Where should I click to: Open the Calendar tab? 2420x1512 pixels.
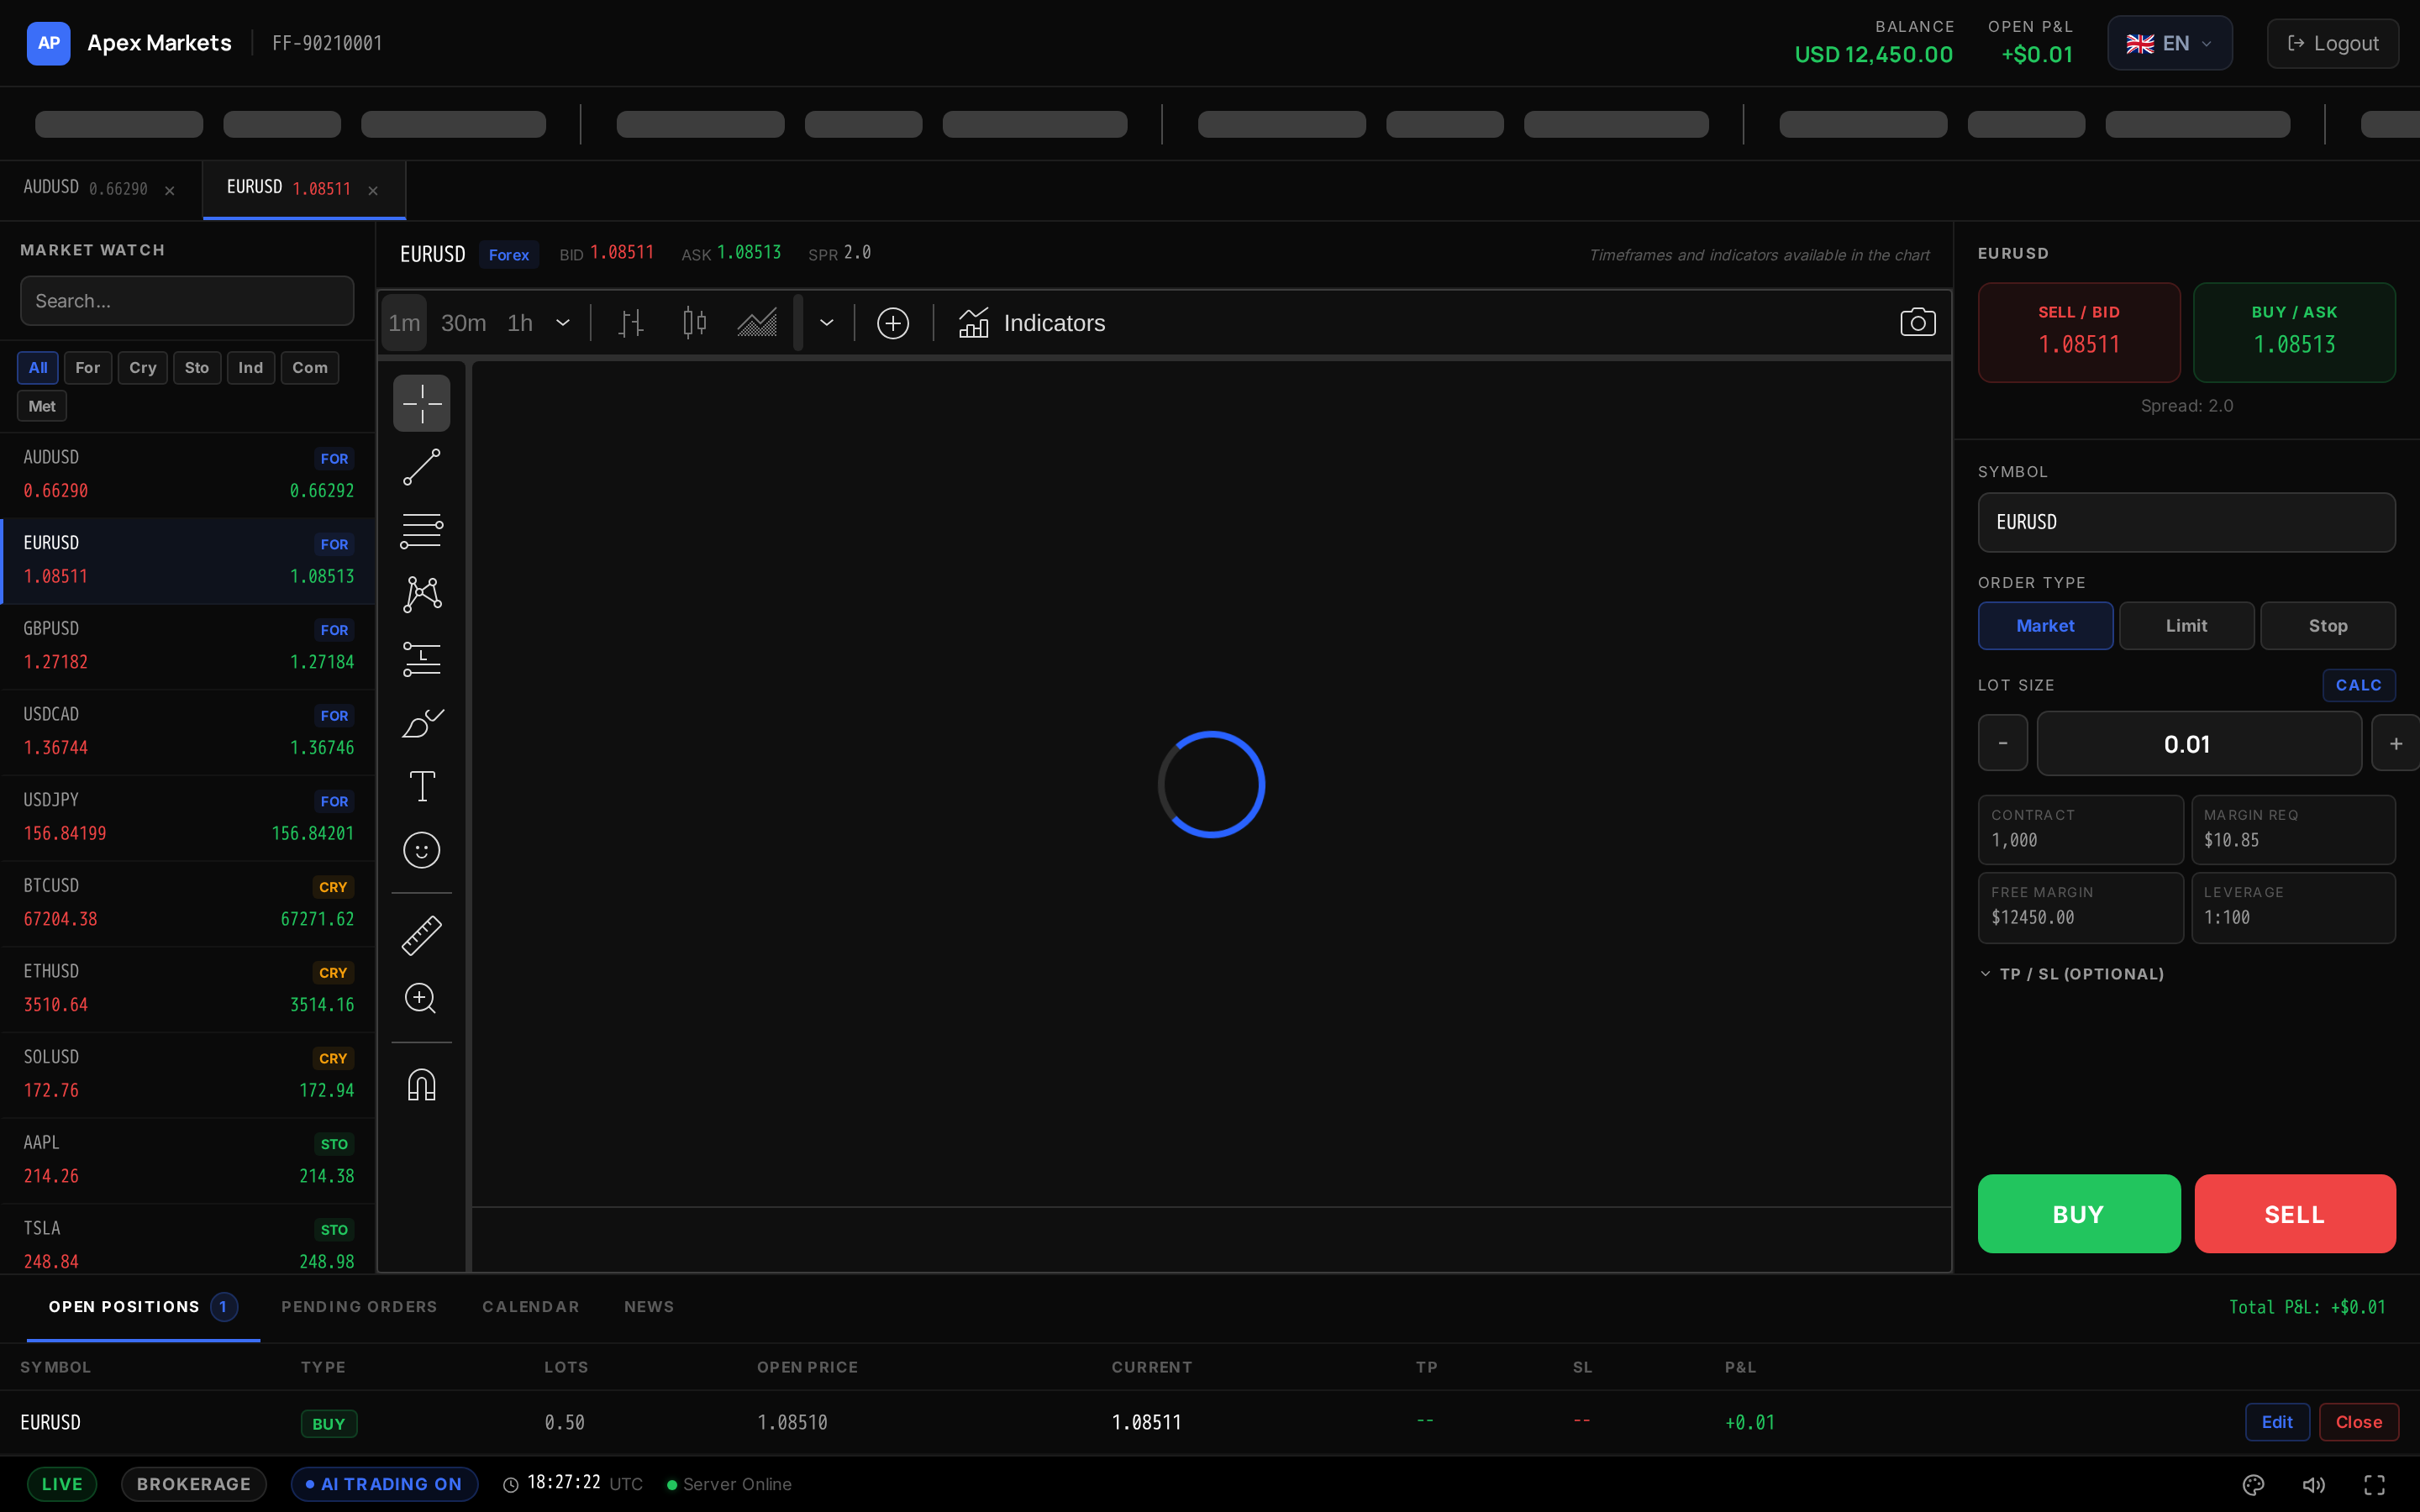pyautogui.click(x=531, y=1307)
